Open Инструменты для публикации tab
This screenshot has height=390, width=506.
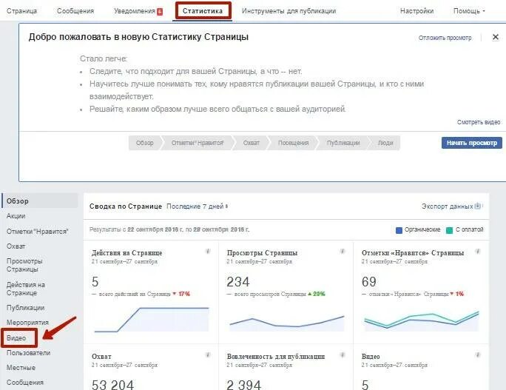[x=289, y=11]
